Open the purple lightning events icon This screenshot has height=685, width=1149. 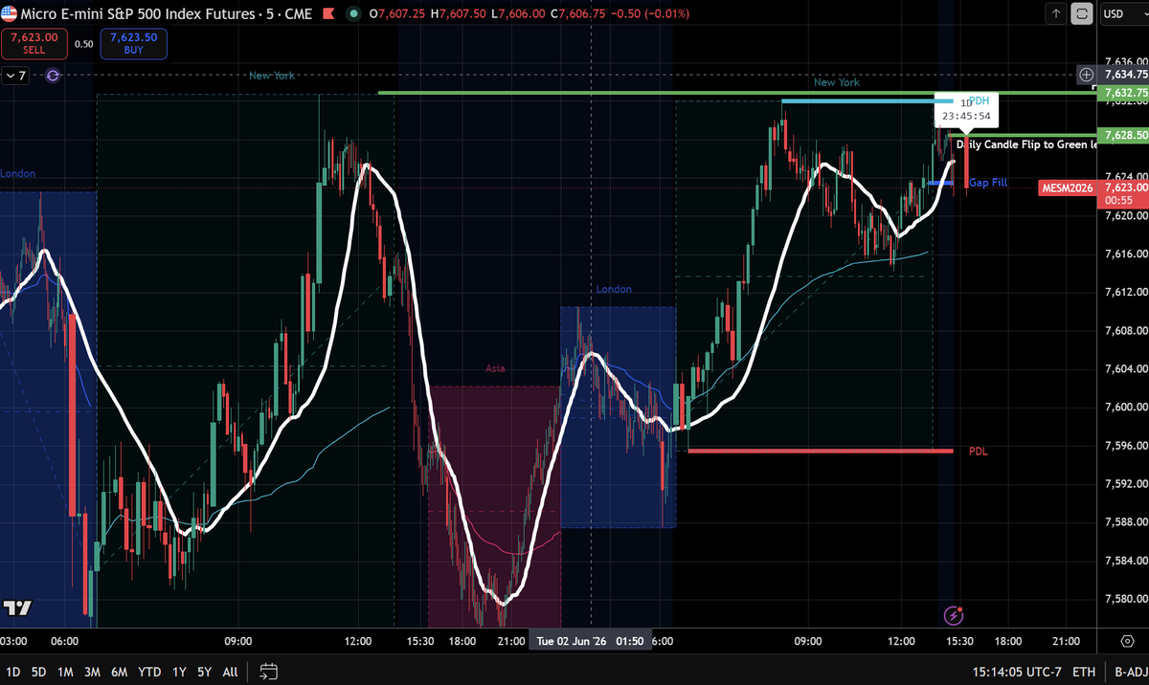pos(953,615)
